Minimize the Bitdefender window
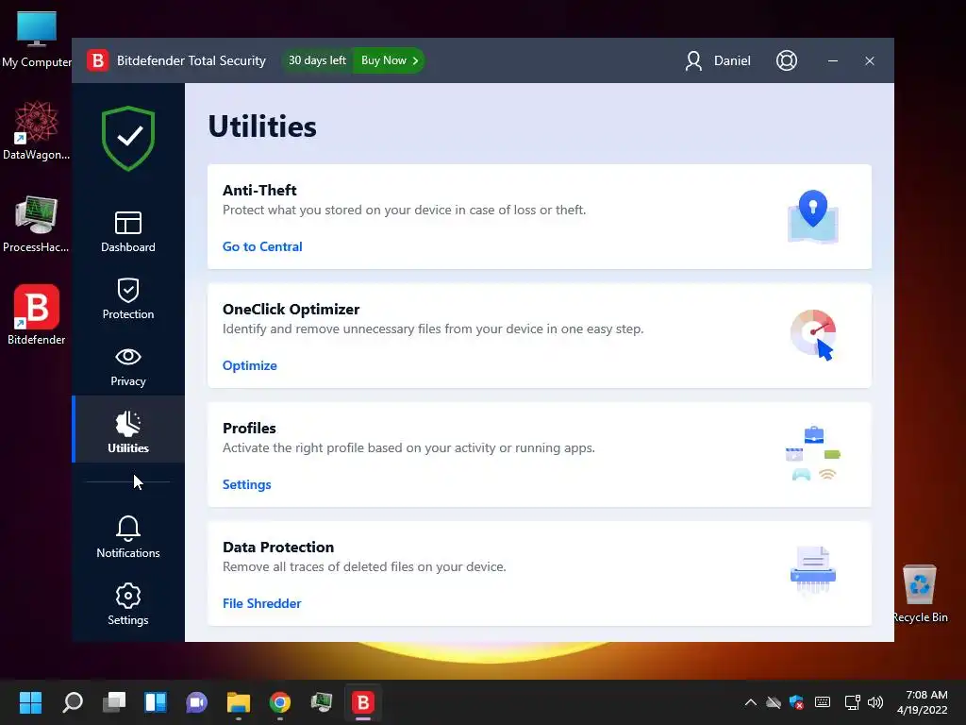This screenshot has height=725, width=966. coord(833,60)
